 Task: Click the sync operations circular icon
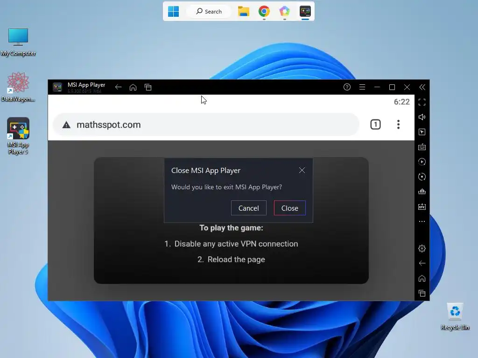click(422, 177)
